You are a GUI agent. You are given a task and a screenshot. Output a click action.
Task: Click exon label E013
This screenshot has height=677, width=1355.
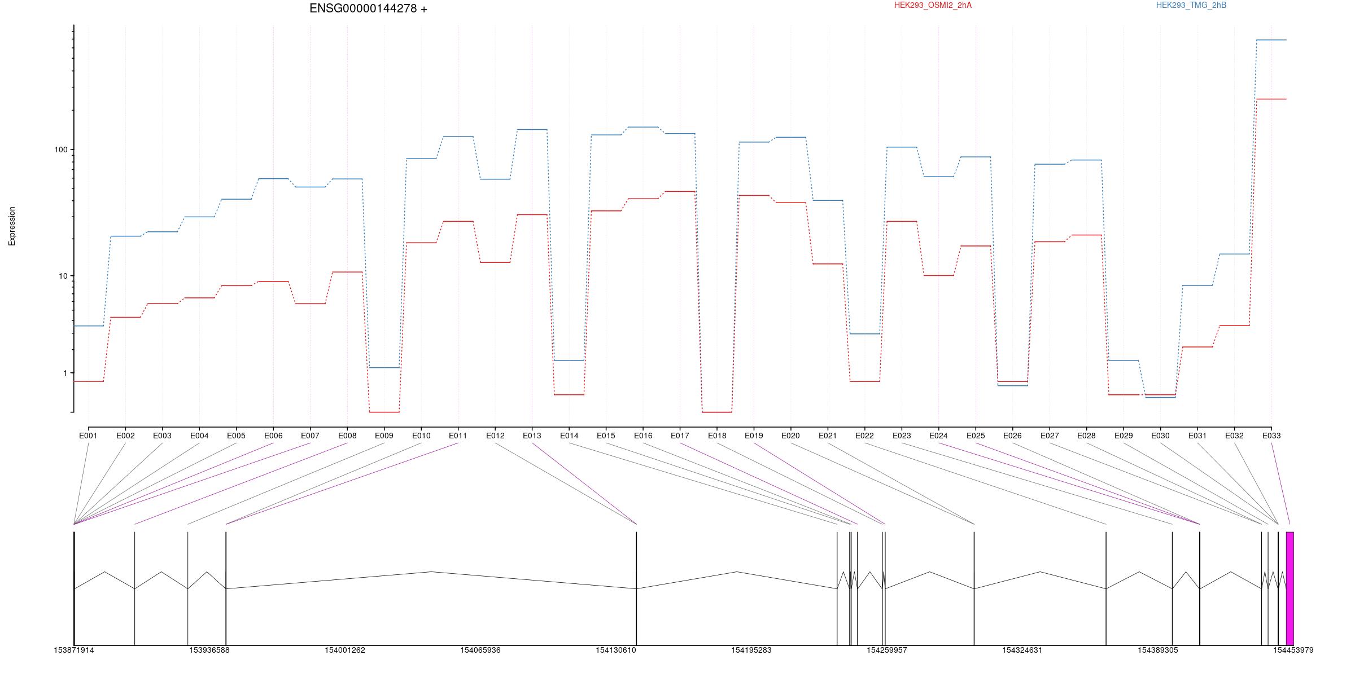click(x=532, y=436)
